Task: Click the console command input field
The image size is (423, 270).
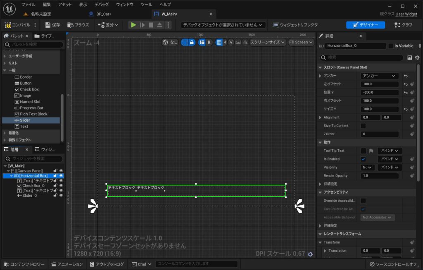Action: click(196, 264)
